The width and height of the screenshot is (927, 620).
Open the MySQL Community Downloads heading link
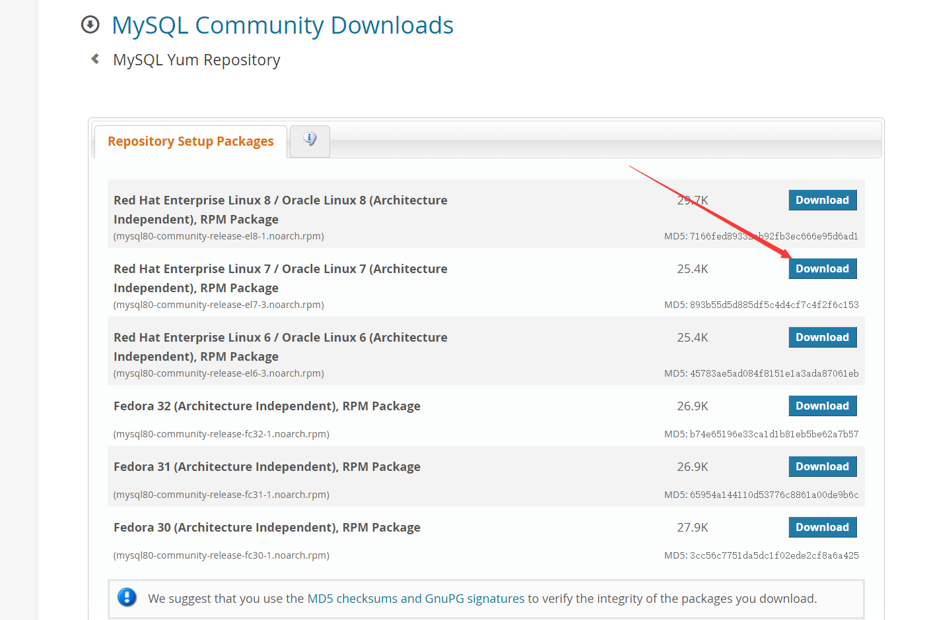pyautogui.click(x=283, y=25)
